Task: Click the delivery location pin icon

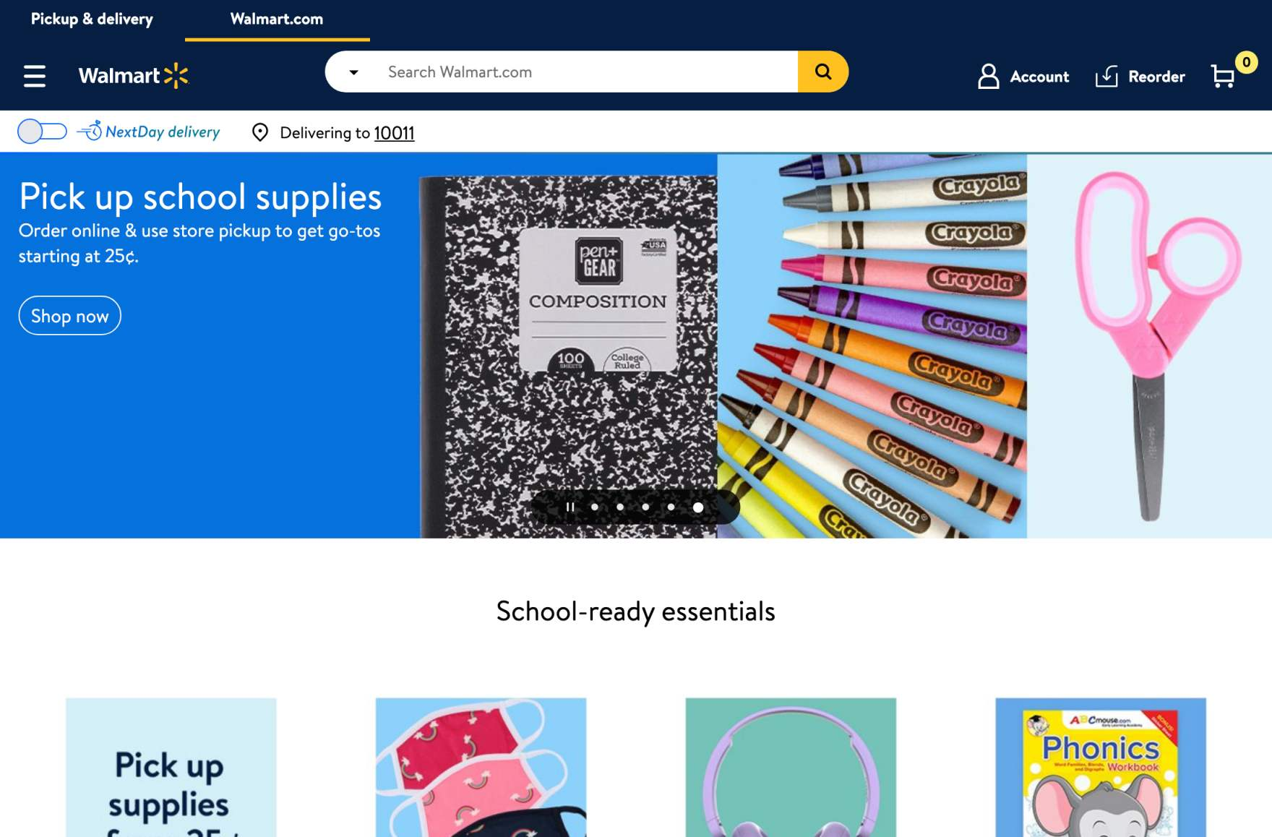Action: (260, 132)
